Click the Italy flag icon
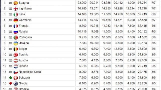This screenshot has width=161, height=90. (16, 14)
